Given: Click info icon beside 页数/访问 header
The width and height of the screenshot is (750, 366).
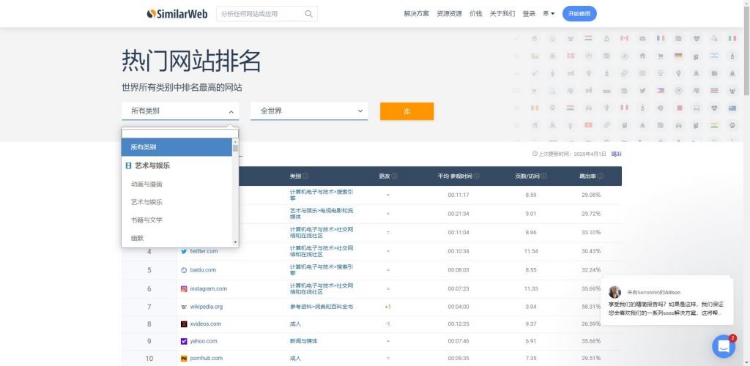Looking at the screenshot, I should [x=544, y=176].
